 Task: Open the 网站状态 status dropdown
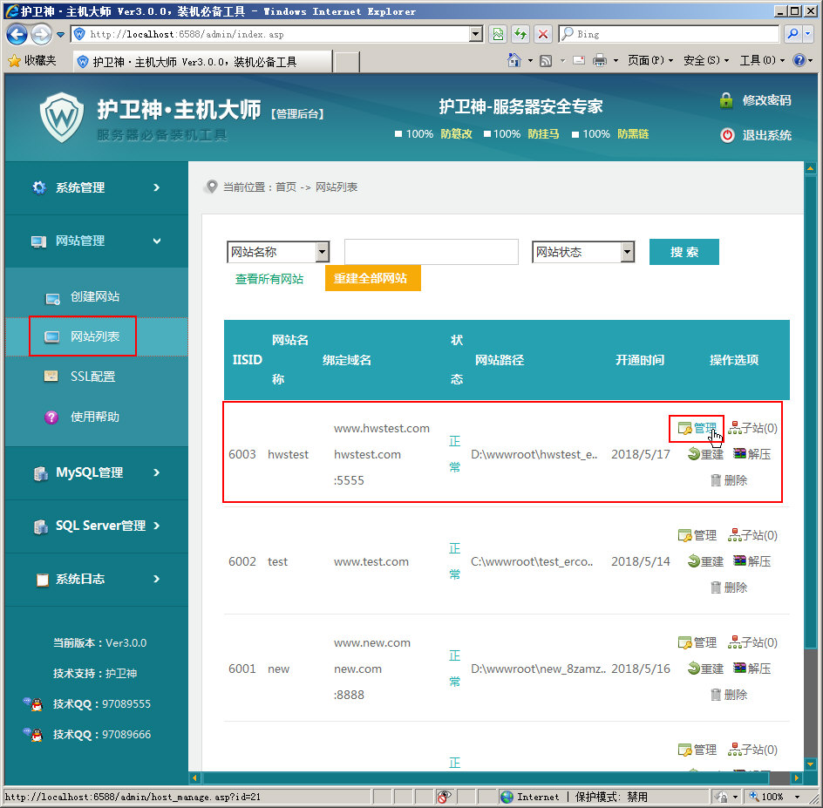point(627,252)
